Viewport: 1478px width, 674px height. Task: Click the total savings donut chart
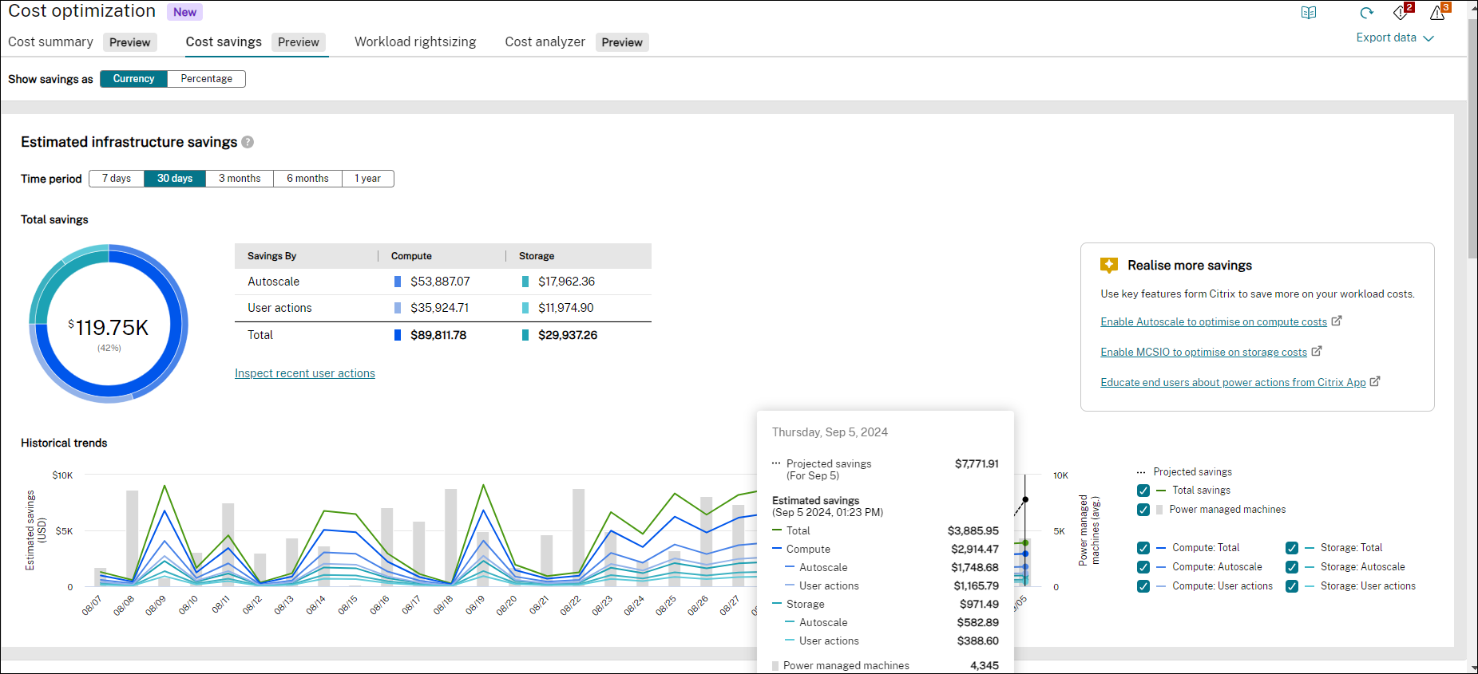(x=109, y=323)
